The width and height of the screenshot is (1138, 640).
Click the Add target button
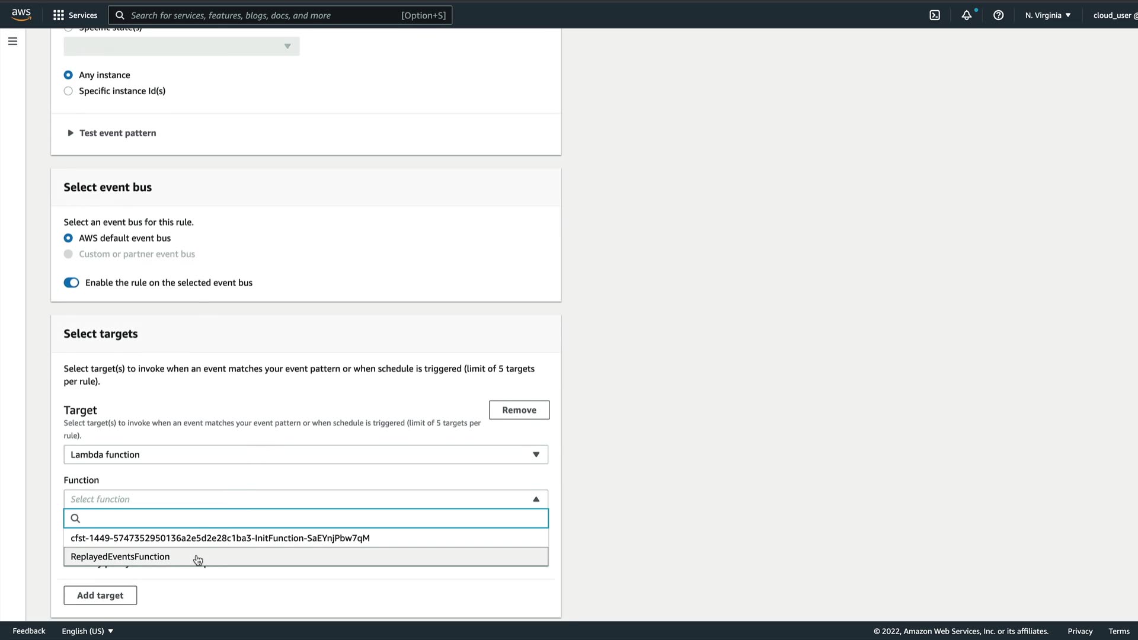(100, 596)
